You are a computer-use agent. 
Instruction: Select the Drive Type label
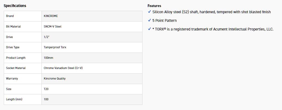(13, 47)
